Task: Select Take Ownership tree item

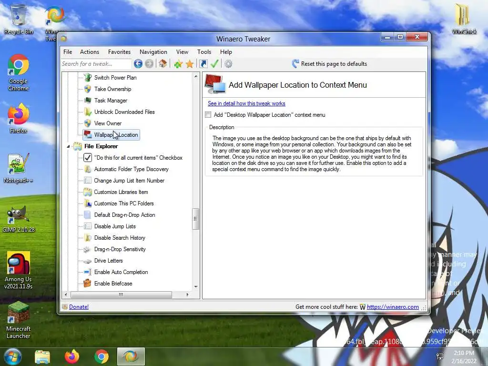Action: 112,89
